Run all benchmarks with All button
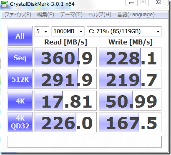 pos(20,36)
